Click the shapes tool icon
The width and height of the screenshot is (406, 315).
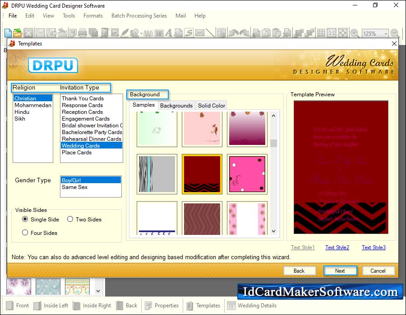coord(135,33)
